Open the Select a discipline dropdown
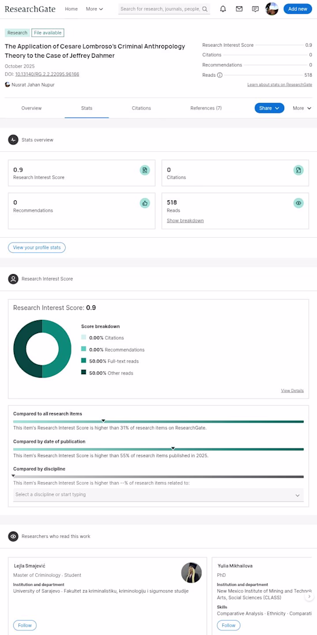Viewport: 317px width, 635px height. [x=158, y=495]
